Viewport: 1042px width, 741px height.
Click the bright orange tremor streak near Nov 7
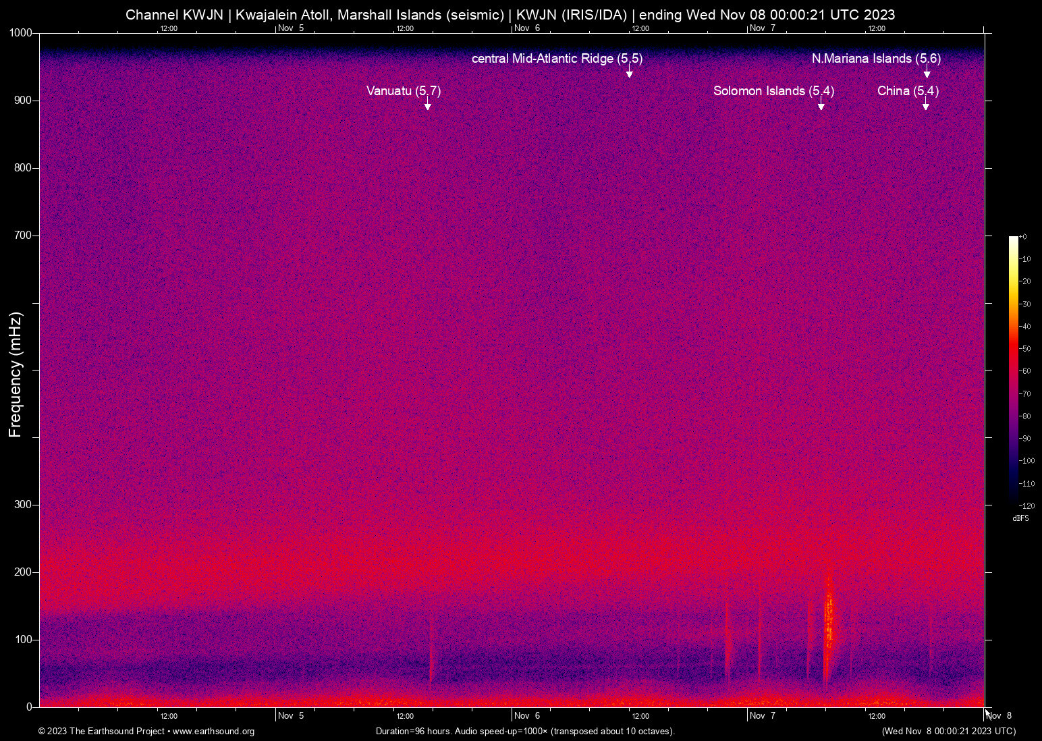click(x=829, y=614)
